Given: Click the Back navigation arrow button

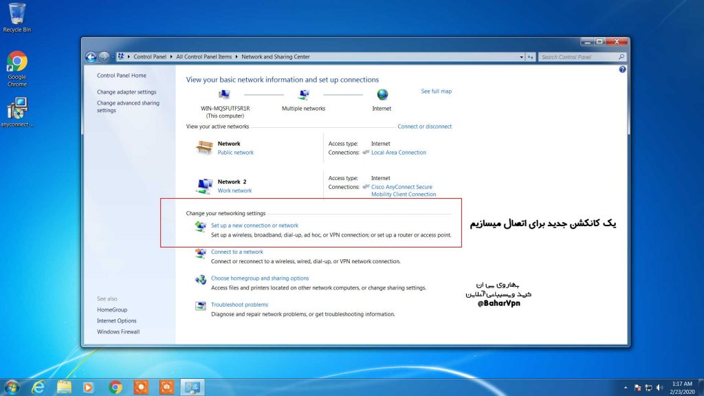Looking at the screenshot, I should [x=91, y=57].
